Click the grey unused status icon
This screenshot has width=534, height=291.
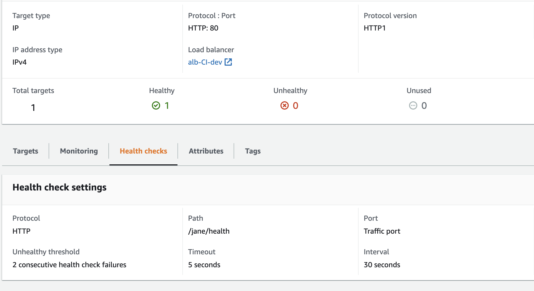pos(413,105)
